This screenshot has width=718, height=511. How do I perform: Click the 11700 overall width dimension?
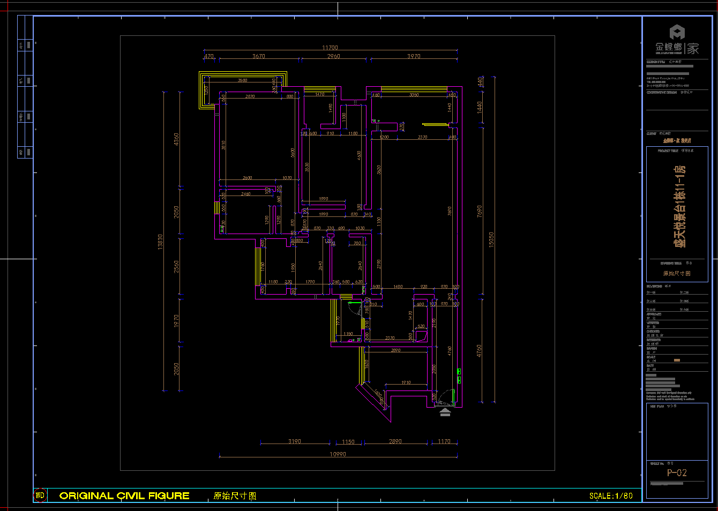pos(330,48)
